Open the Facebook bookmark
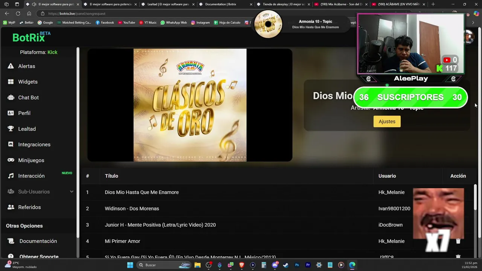This screenshot has width=482, height=271. pos(105,23)
